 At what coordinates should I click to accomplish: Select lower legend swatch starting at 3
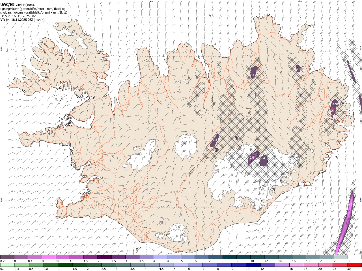[123, 265]
